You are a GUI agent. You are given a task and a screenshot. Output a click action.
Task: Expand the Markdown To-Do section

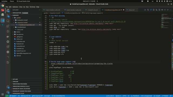point(26,93)
